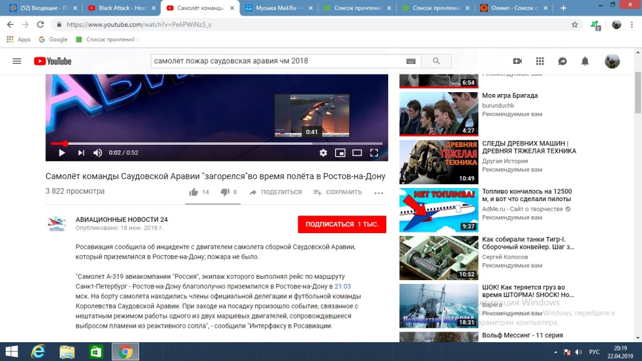
Task: Open YouTube messages chat icon
Action: pos(562,61)
